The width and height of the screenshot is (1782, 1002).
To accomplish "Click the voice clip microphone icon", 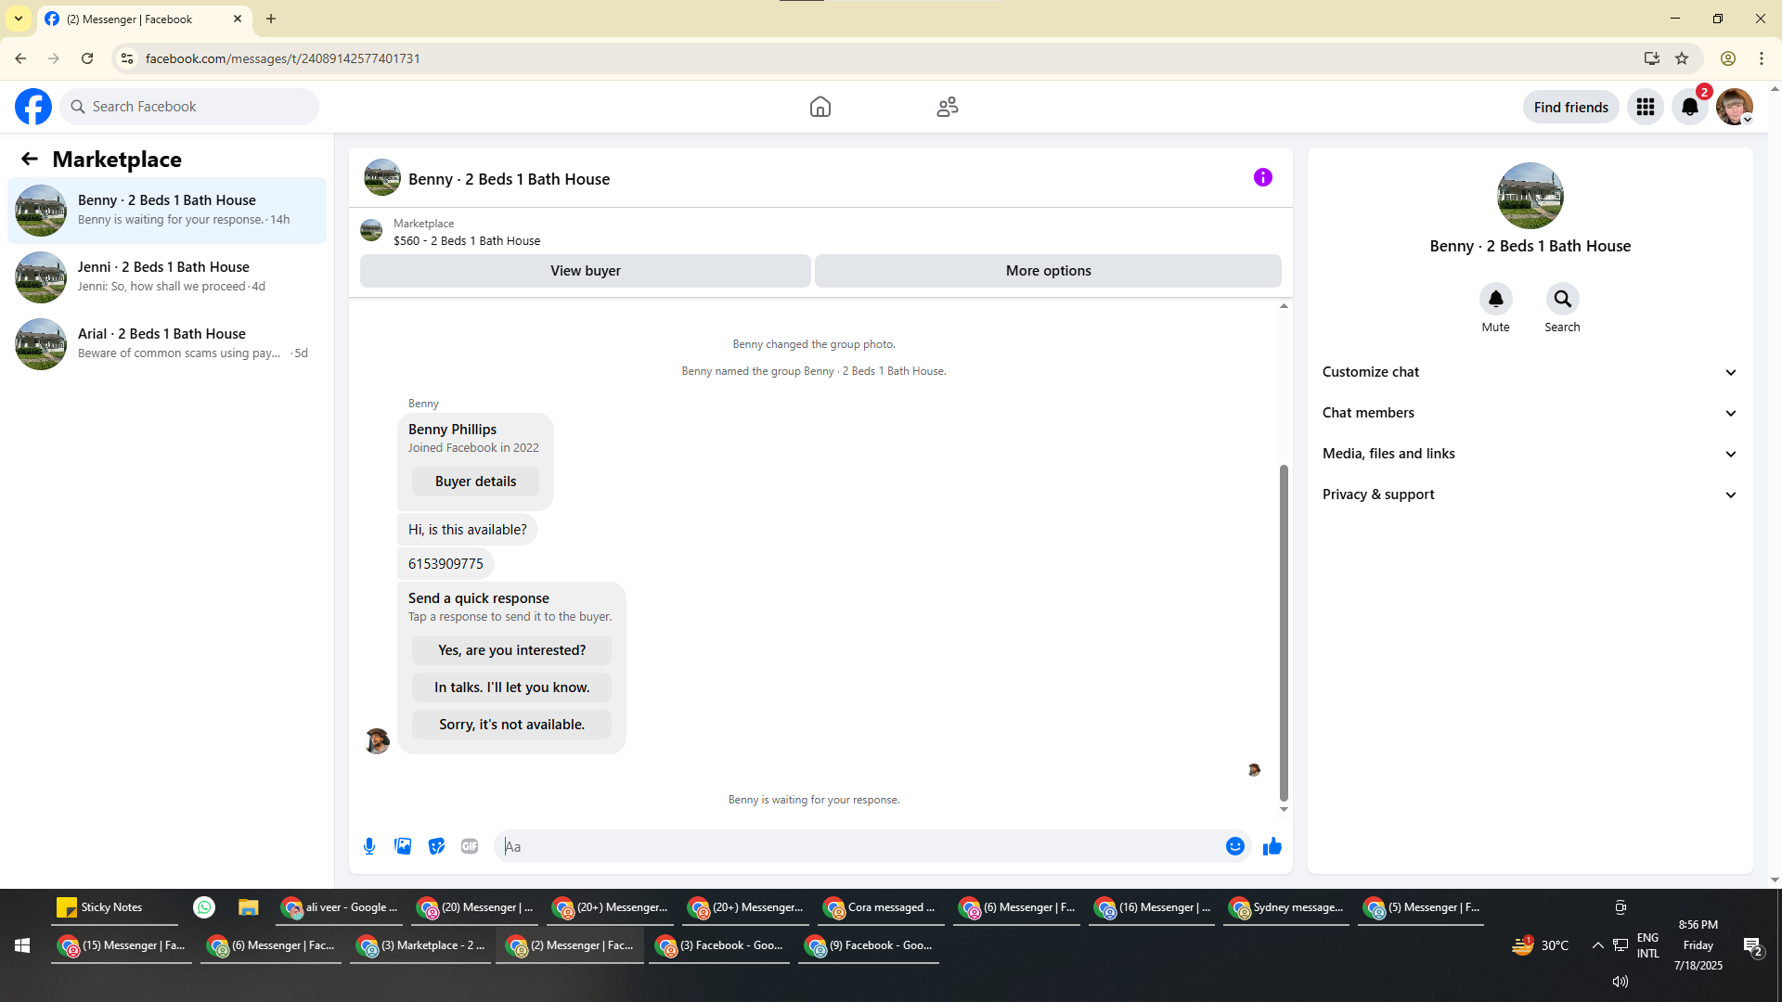I will click(369, 846).
